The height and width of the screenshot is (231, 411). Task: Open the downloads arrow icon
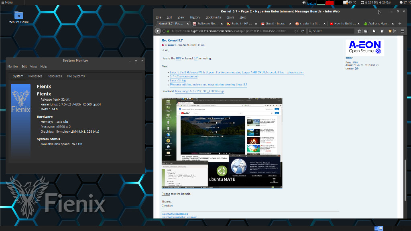[x=374, y=31]
